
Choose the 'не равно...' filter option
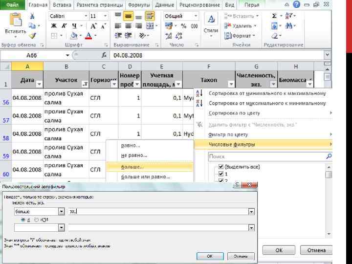150,155
